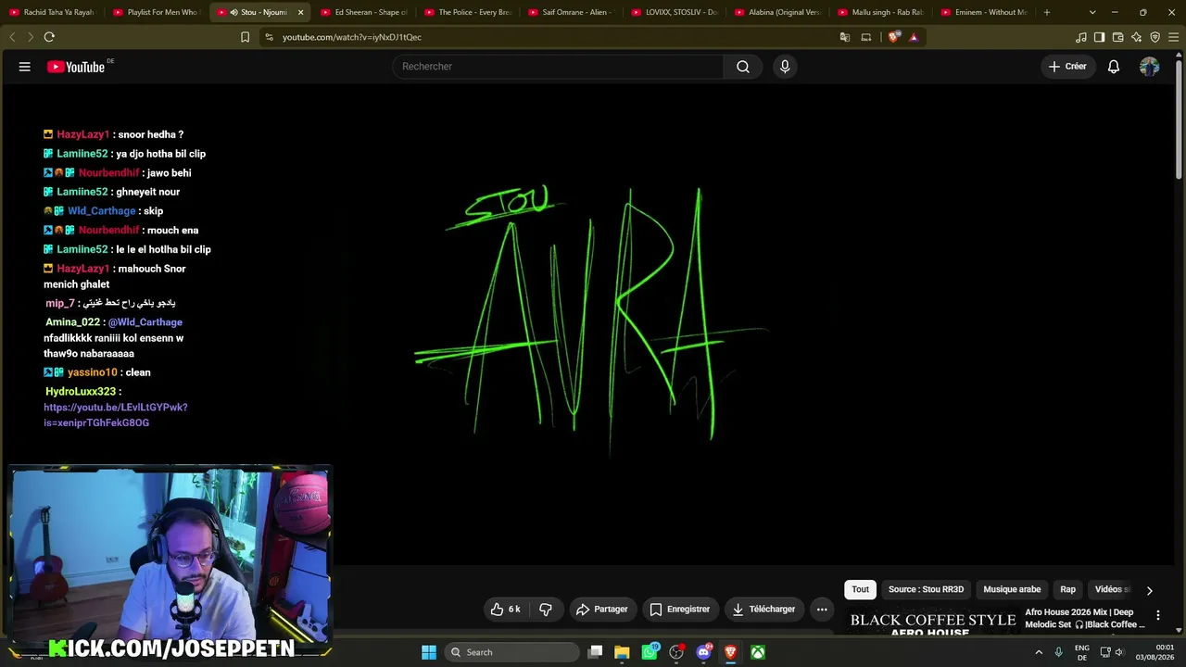
Task: Click the Windows taskbar Search box
Action: tap(512, 652)
